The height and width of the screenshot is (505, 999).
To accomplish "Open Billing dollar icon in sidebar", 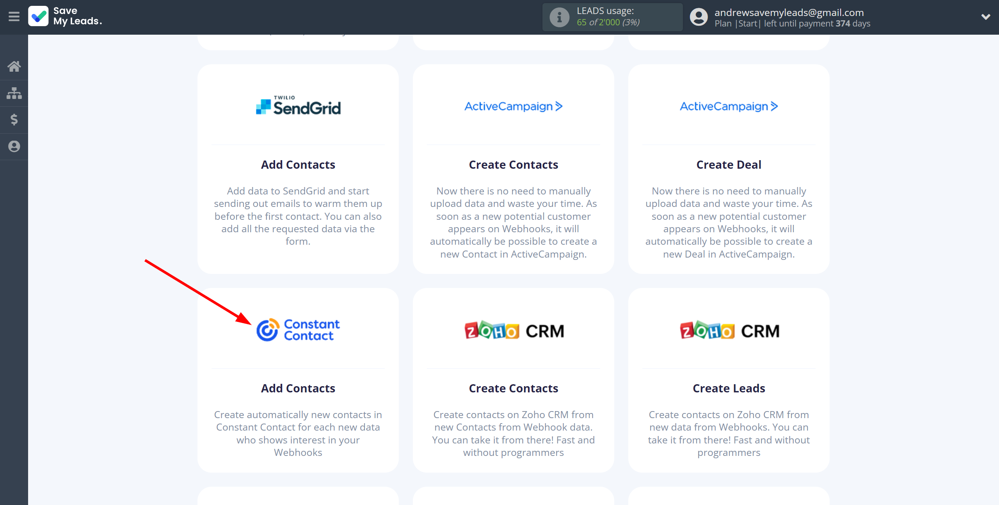I will (x=14, y=120).
